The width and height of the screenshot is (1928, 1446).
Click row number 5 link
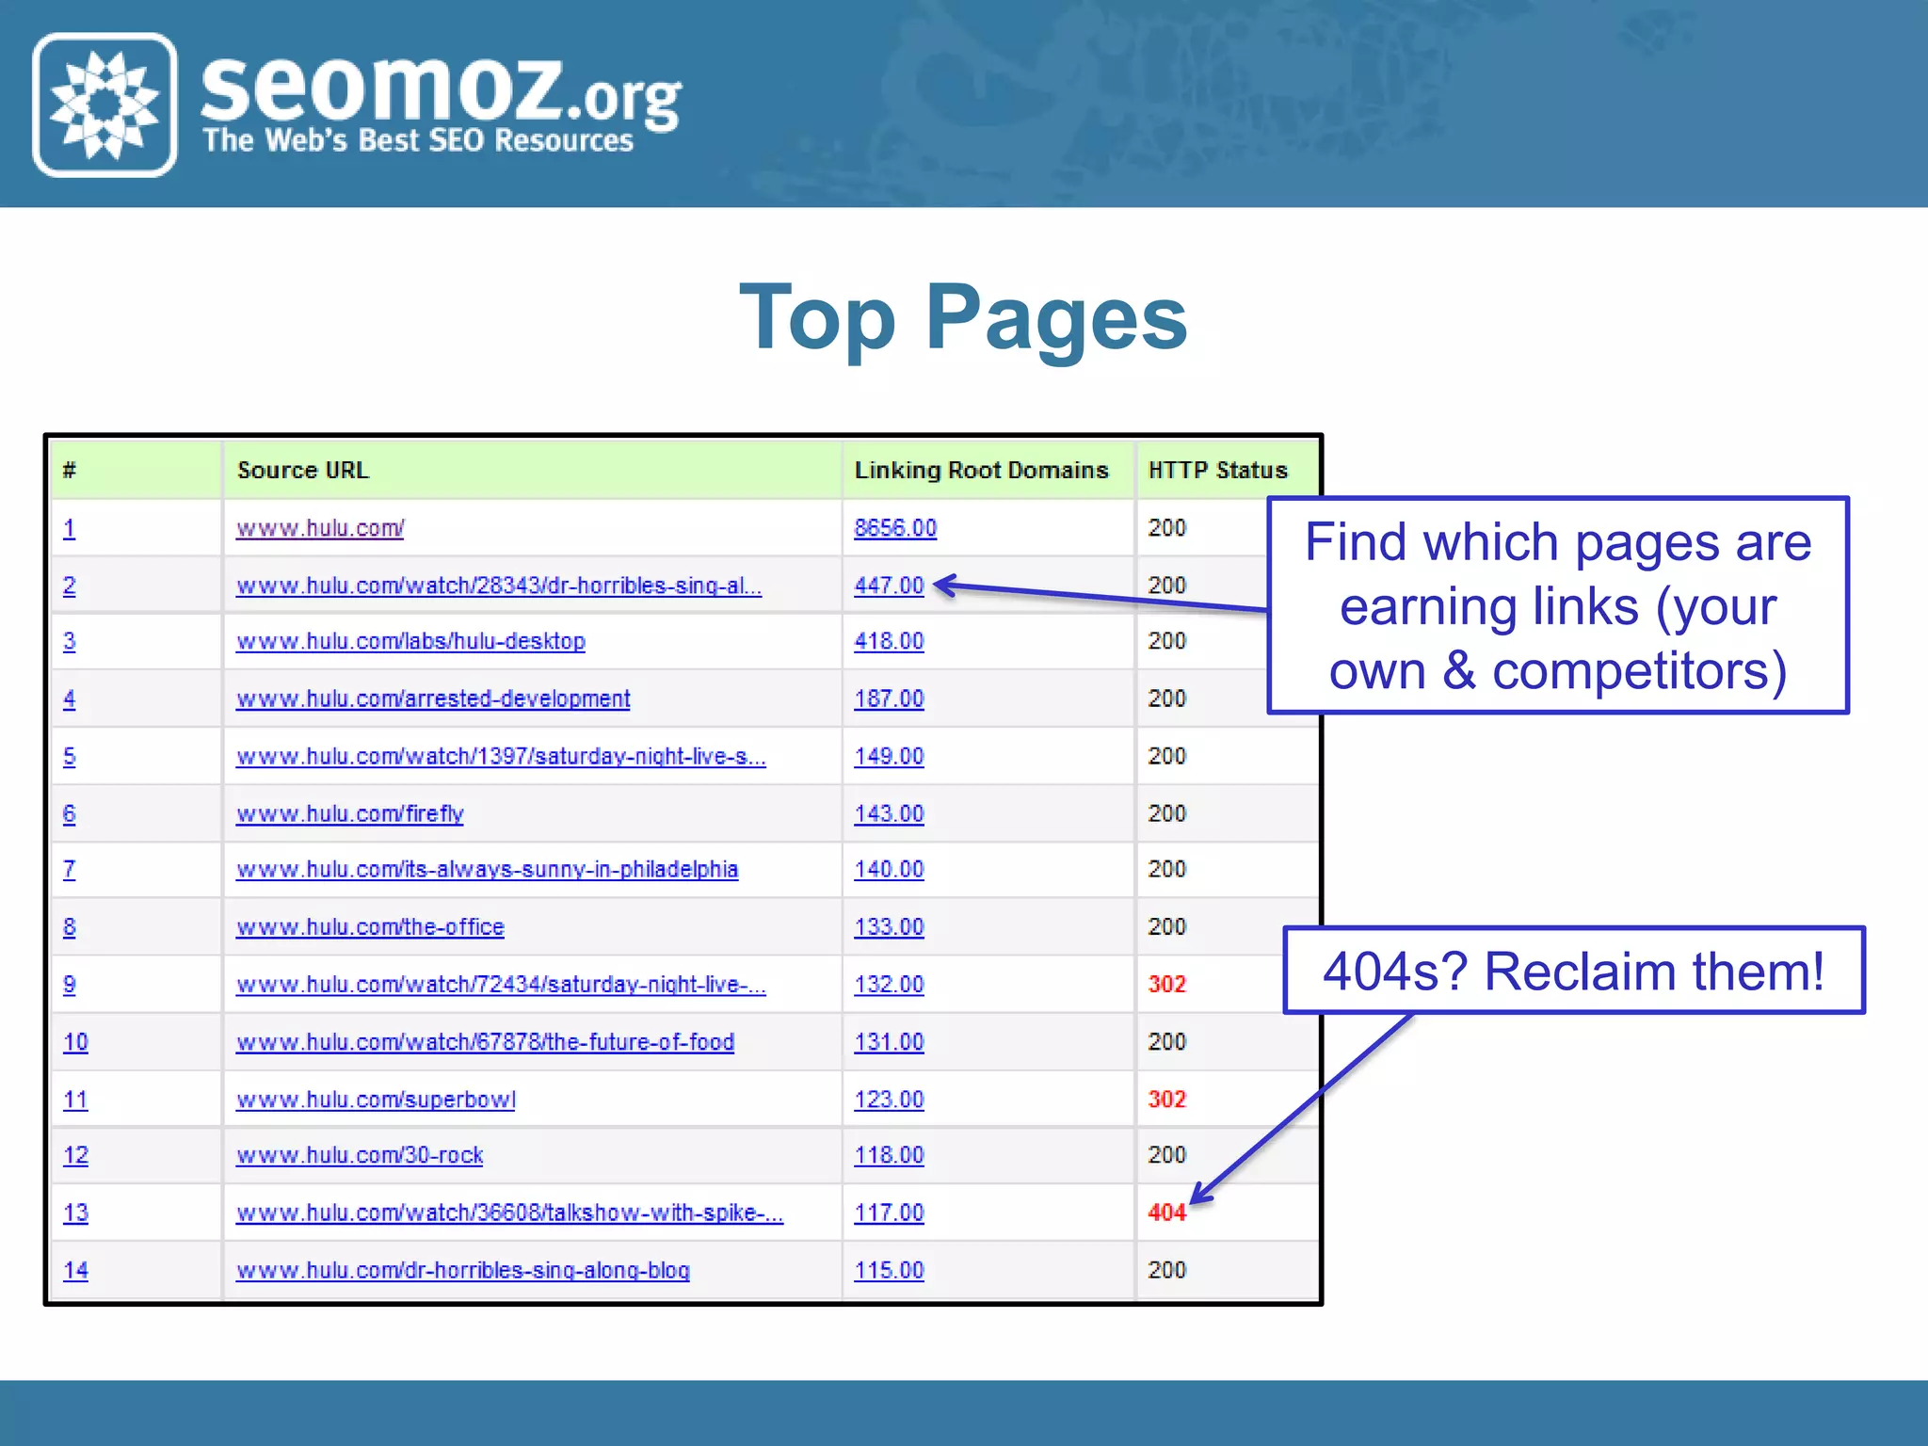tap(69, 756)
